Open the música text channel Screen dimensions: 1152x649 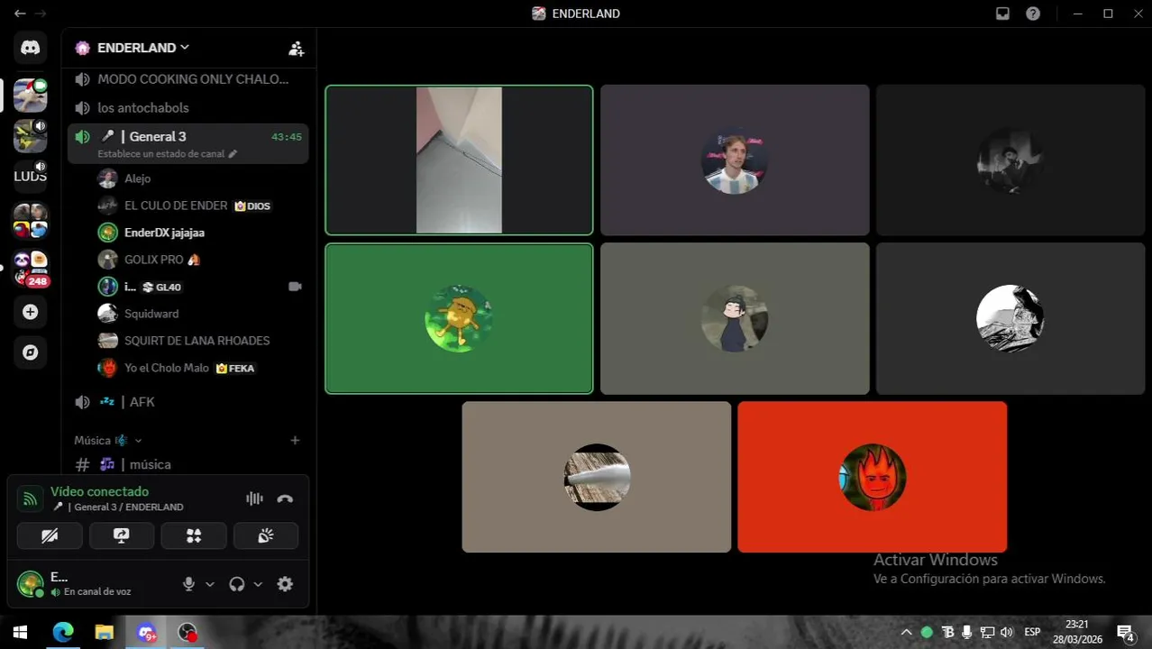coord(188,464)
